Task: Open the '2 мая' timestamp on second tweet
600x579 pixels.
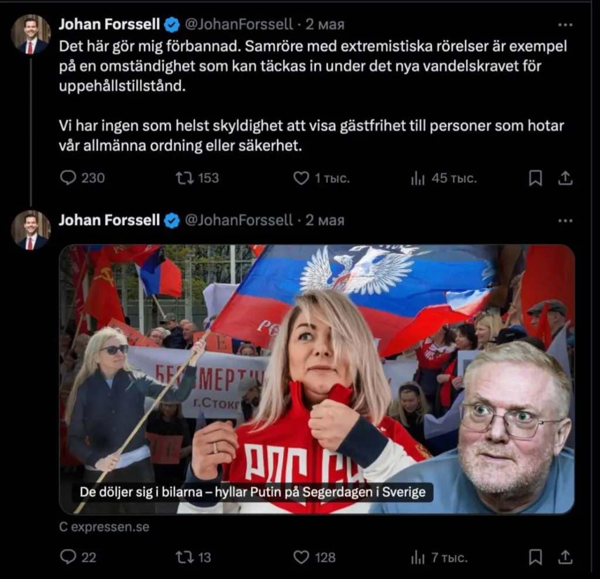Action: click(325, 220)
